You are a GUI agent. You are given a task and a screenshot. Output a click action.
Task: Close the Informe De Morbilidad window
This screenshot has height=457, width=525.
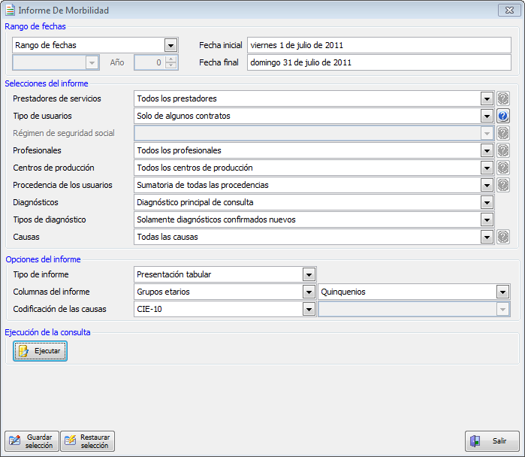pos(509,11)
